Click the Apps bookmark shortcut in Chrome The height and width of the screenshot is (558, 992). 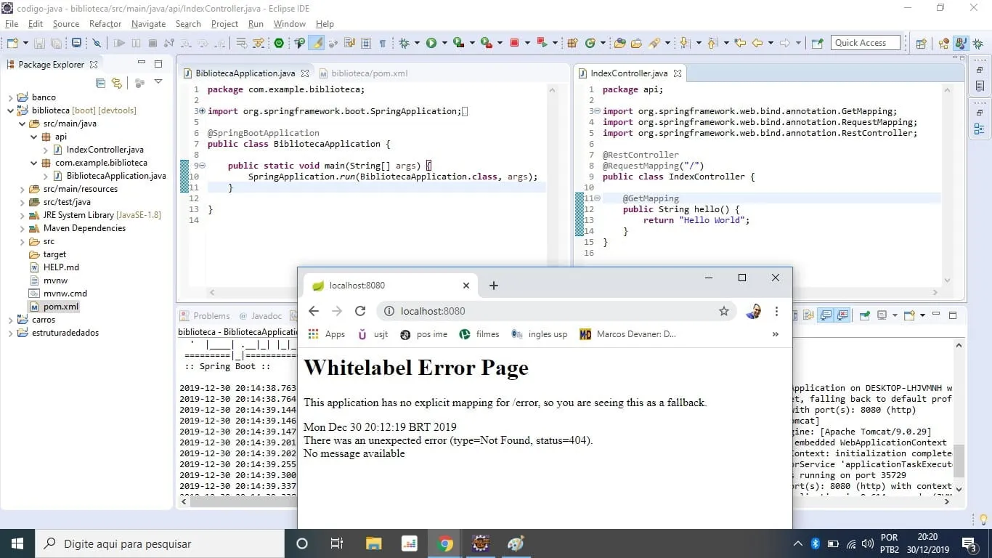(327, 334)
